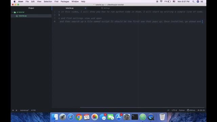
Task: Switch to the Settings tab
Action: click(105, 8)
